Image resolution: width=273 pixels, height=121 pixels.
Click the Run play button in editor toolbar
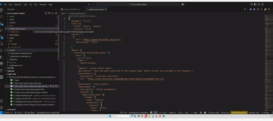pyautogui.click(x=245, y=9)
